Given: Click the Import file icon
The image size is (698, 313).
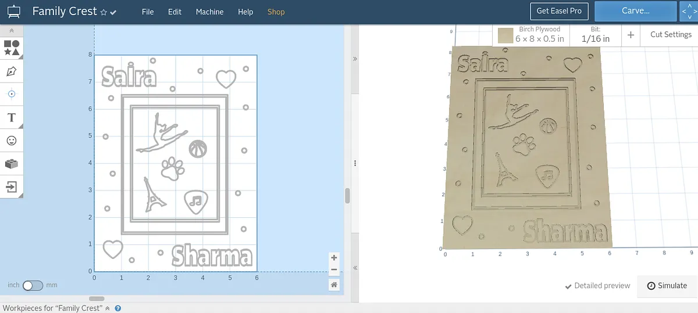Looking at the screenshot, I should [12, 187].
